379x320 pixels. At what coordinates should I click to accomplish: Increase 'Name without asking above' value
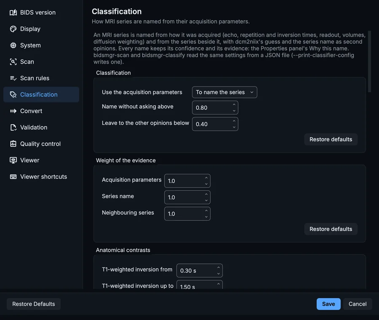pyautogui.click(x=234, y=105)
